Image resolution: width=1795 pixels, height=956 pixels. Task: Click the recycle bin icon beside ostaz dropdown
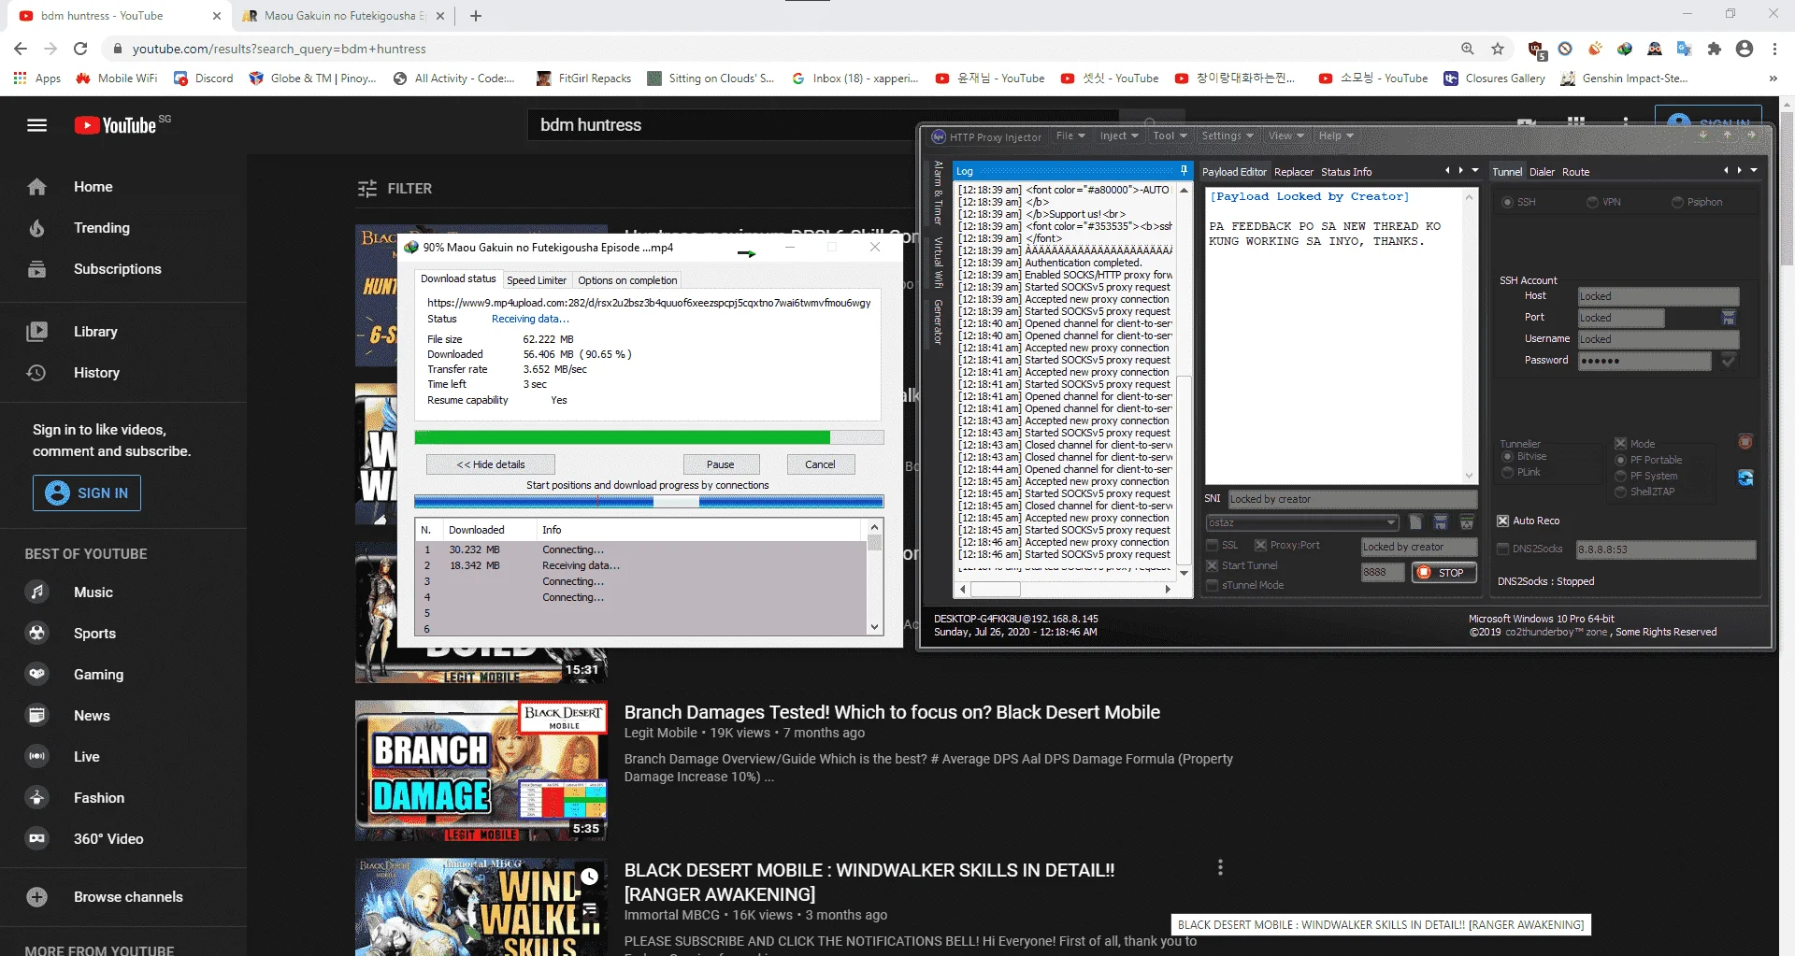point(1466,522)
